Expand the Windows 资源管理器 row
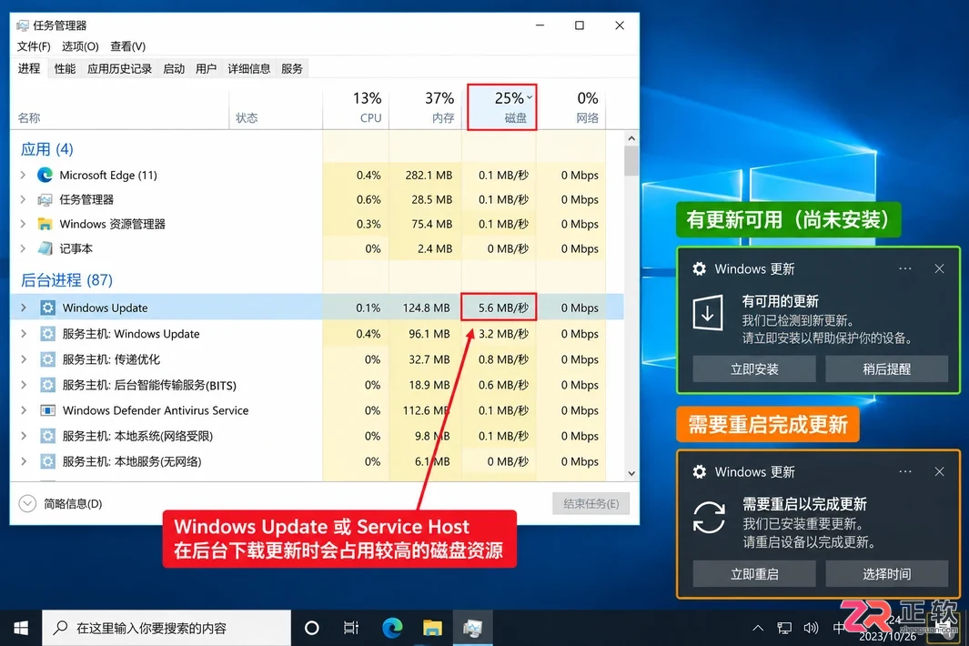The image size is (969, 646). pos(23,224)
